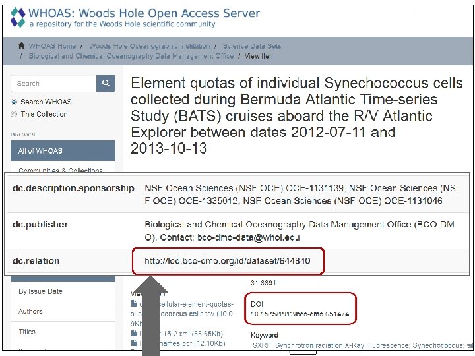
Task: Open Communities & Collections browse item
Action: tap(61, 170)
